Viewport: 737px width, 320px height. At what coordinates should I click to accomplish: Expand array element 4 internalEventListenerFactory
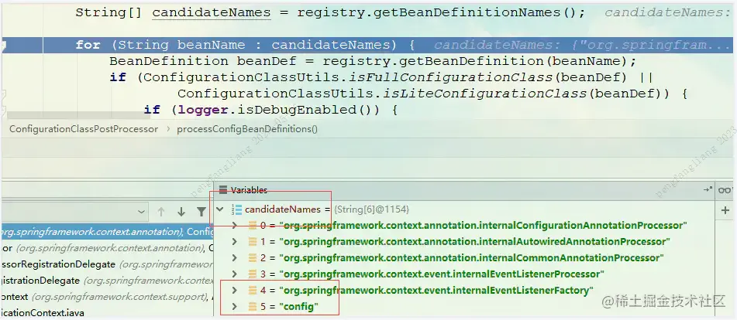pyautogui.click(x=235, y=290)
